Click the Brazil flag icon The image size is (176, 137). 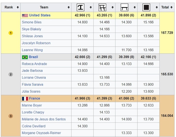pyautogui.click(x=25, y=57)
